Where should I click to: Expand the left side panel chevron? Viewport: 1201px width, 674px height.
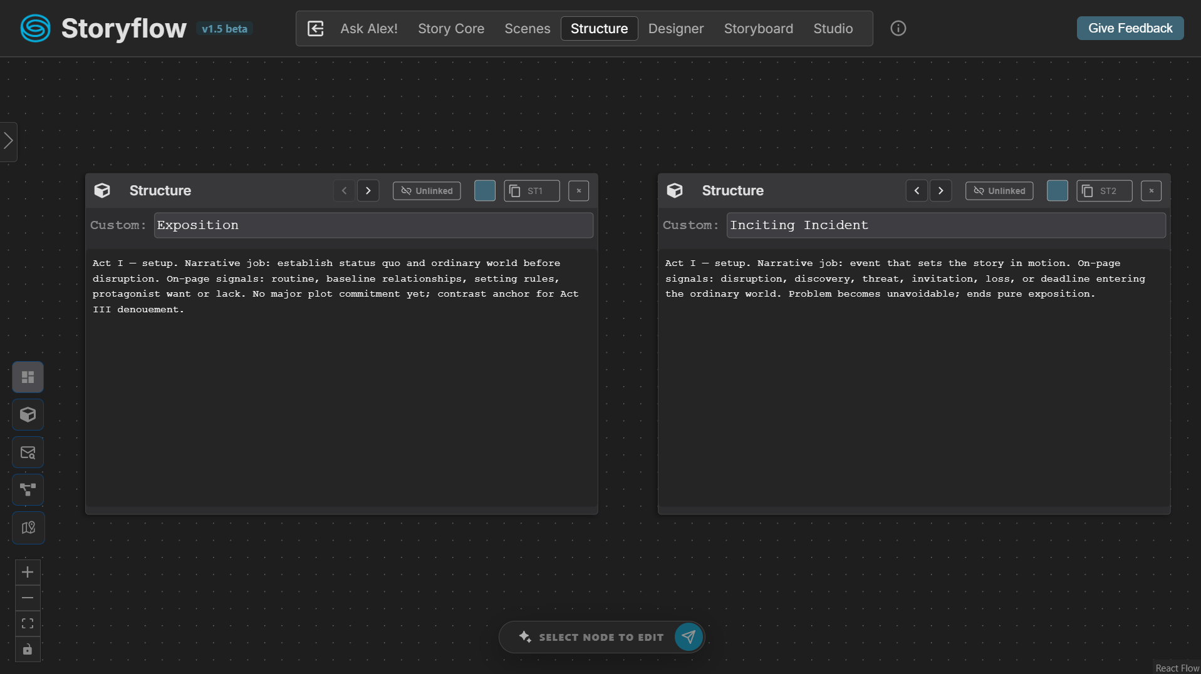(x=8, y=141)
